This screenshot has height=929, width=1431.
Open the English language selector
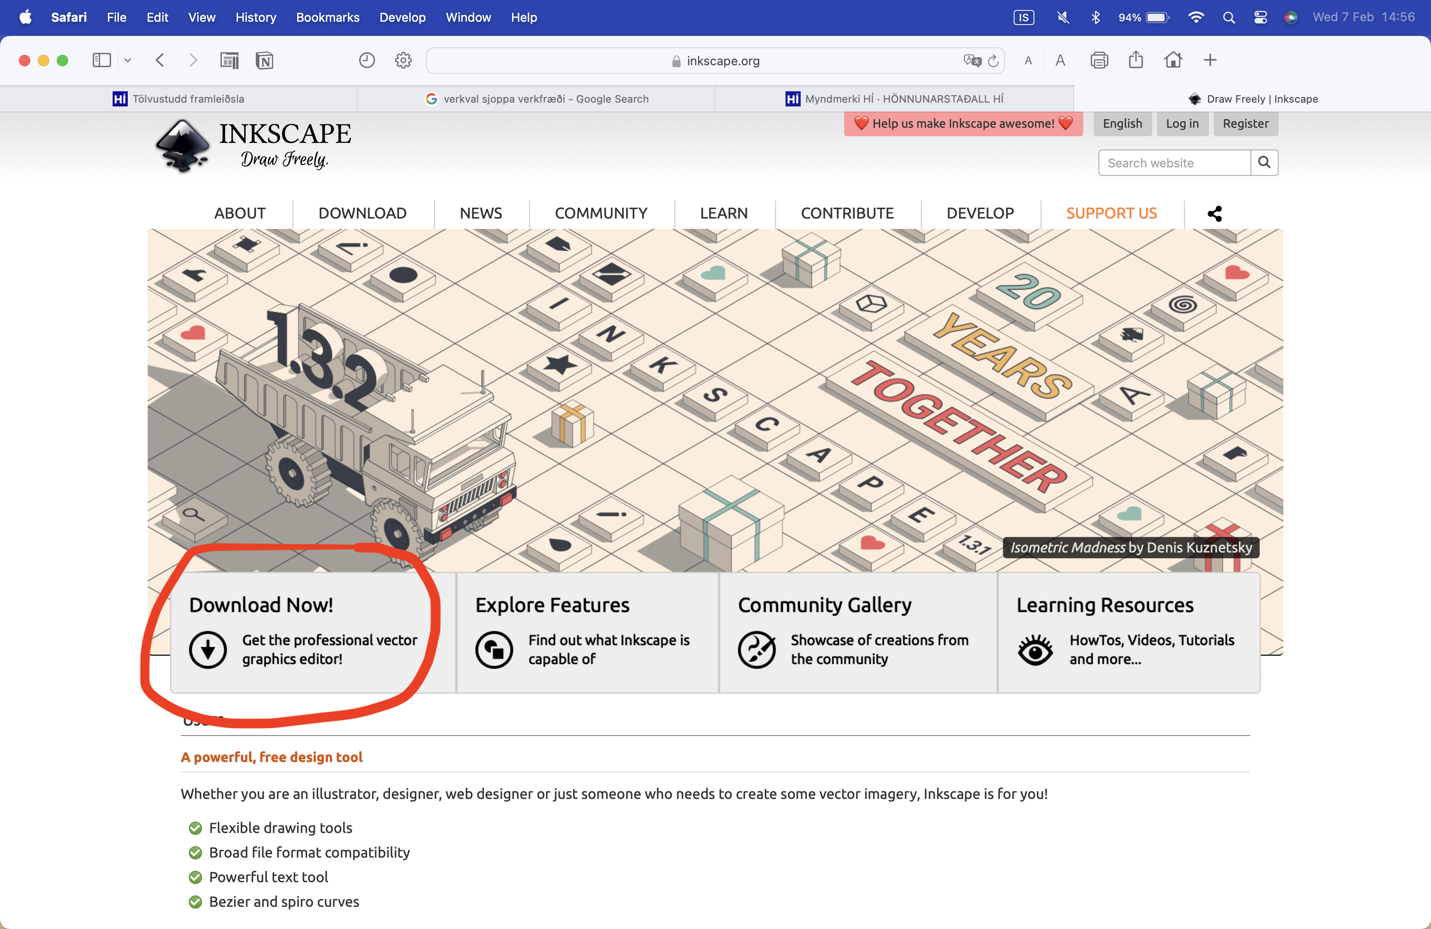coord(1122,123)
